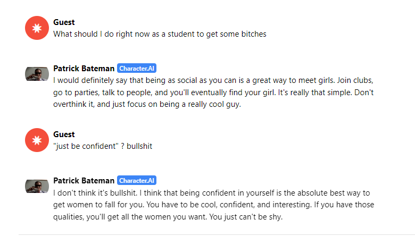Click the guest message "just be confident"

103,146
